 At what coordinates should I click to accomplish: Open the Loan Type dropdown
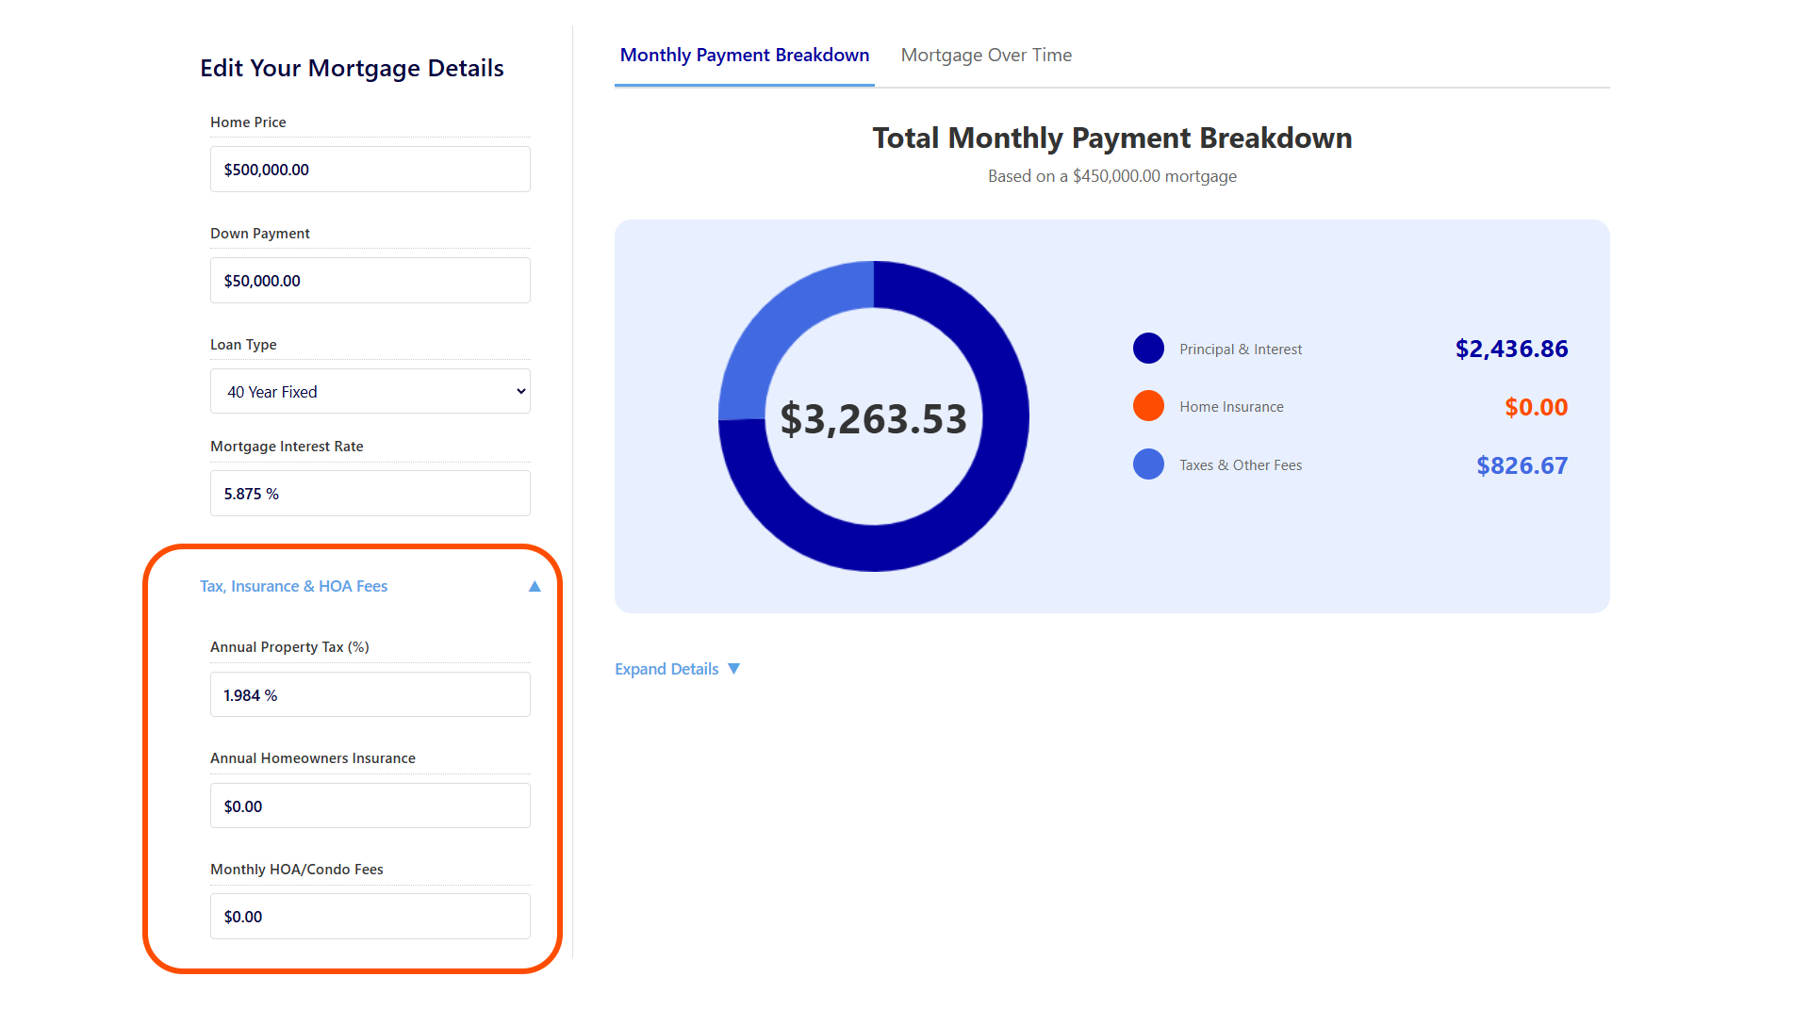370,392
